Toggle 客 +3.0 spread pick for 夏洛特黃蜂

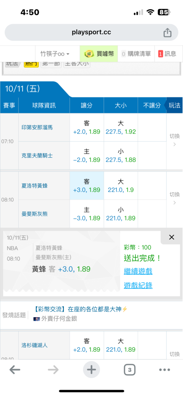point(87,186)
